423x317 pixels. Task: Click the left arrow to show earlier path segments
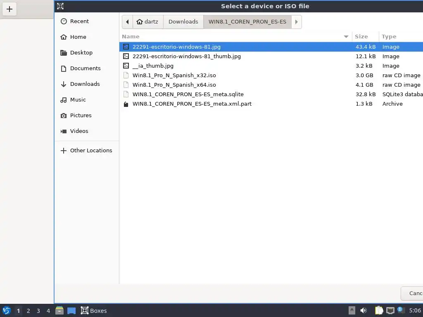127,22
